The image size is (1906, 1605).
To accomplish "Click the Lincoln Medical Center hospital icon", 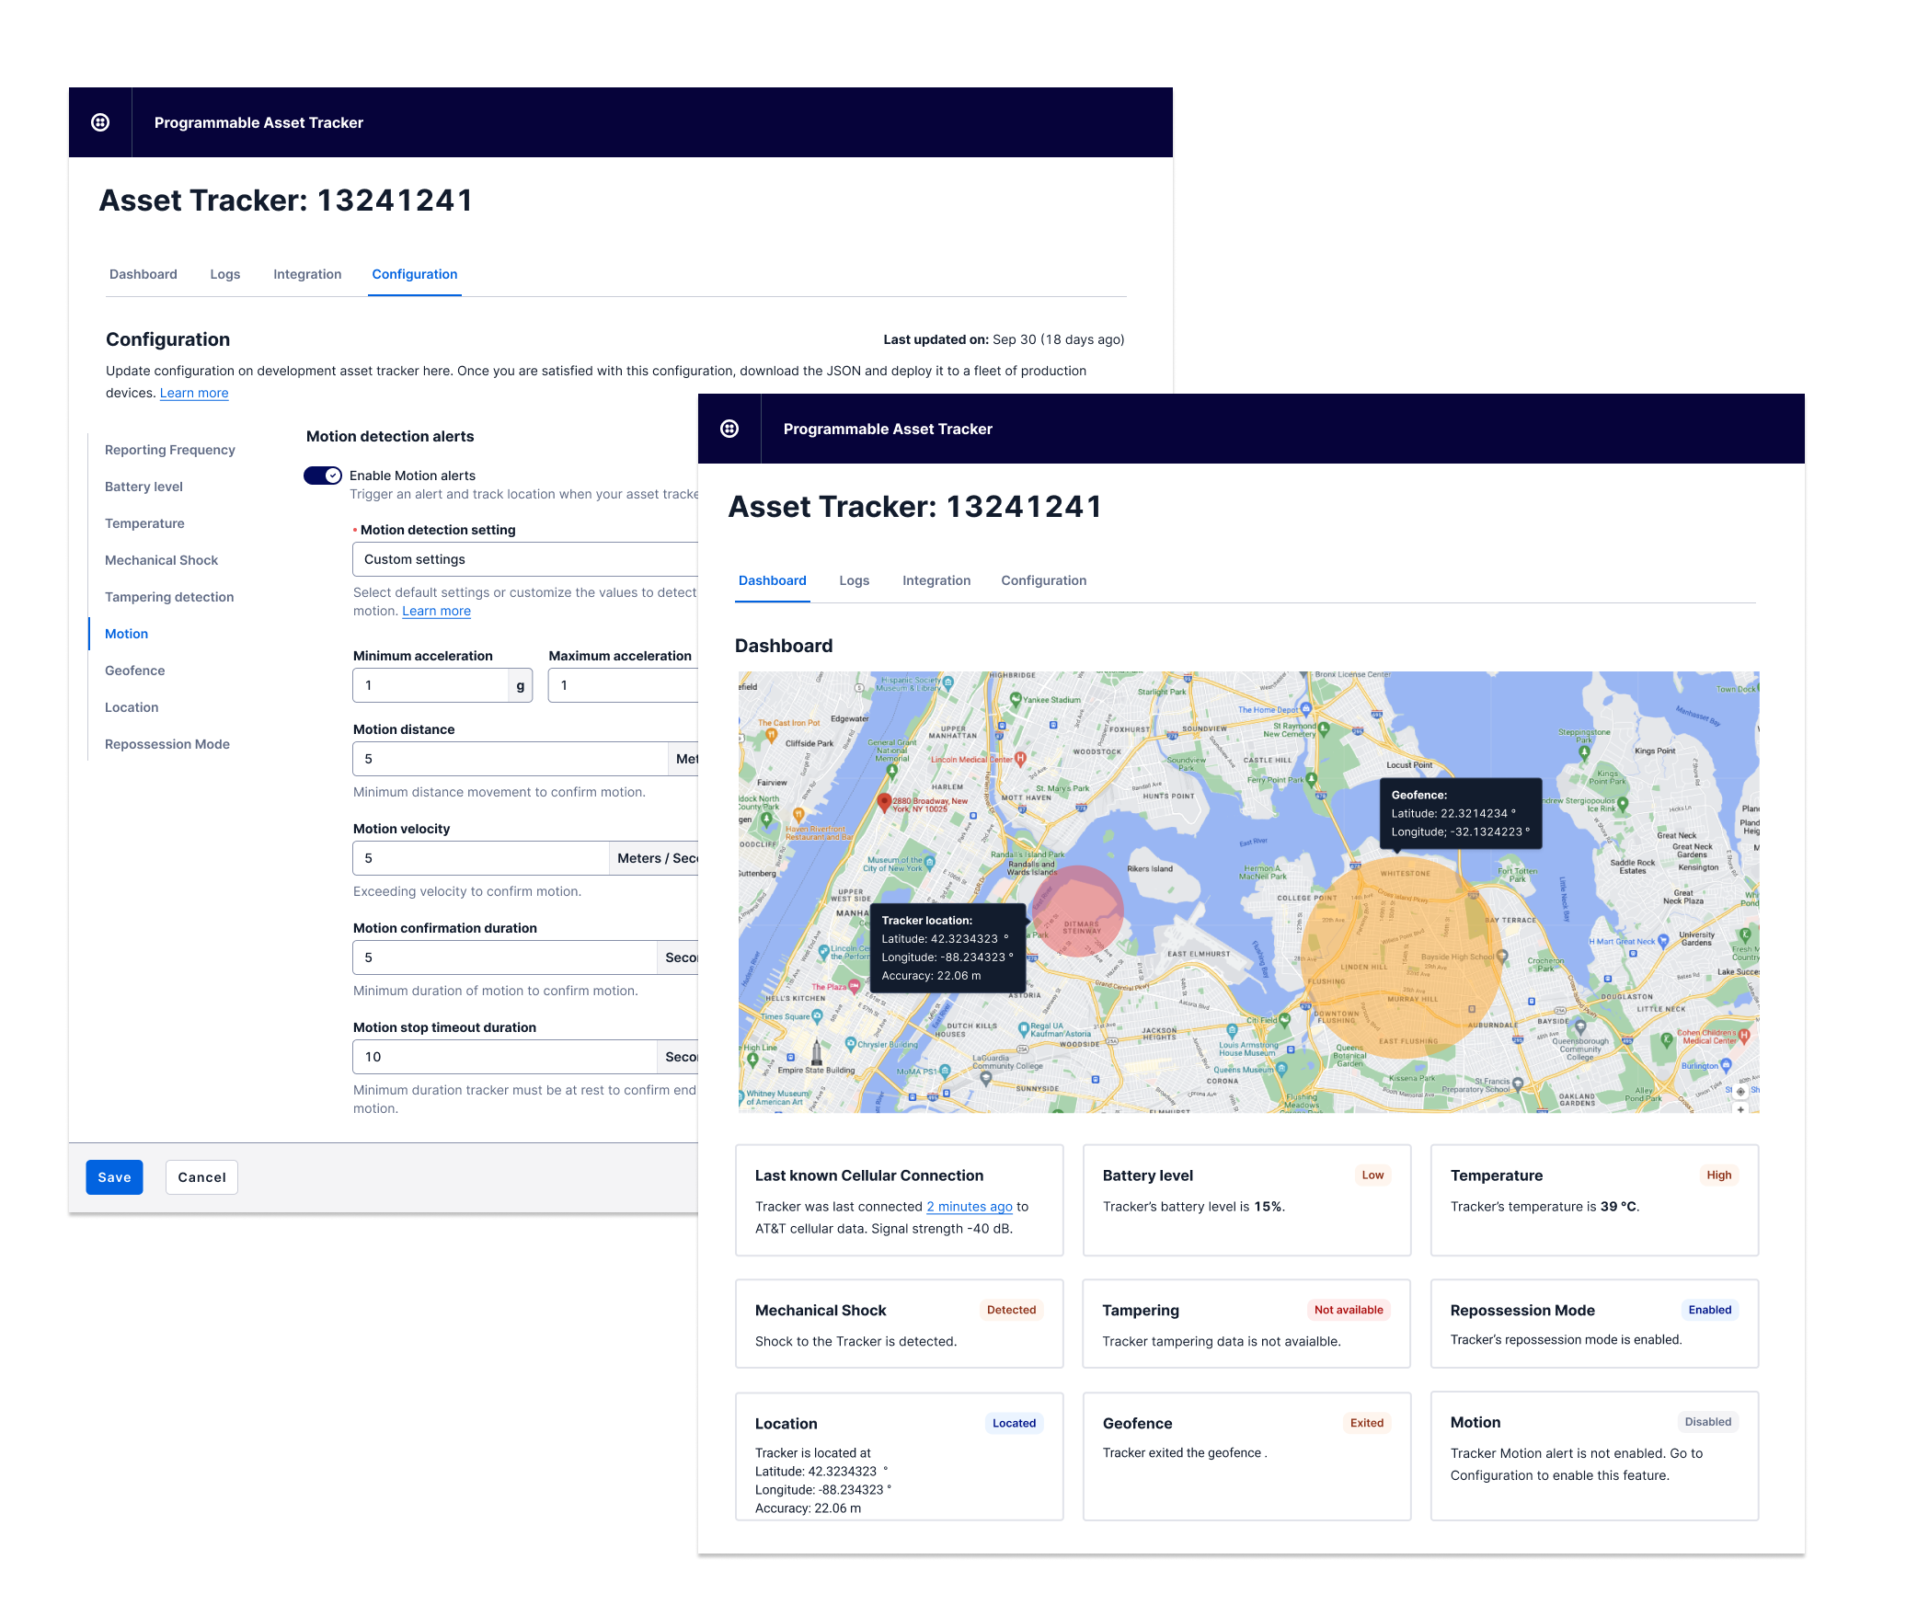I will [x=1019, y=760].
